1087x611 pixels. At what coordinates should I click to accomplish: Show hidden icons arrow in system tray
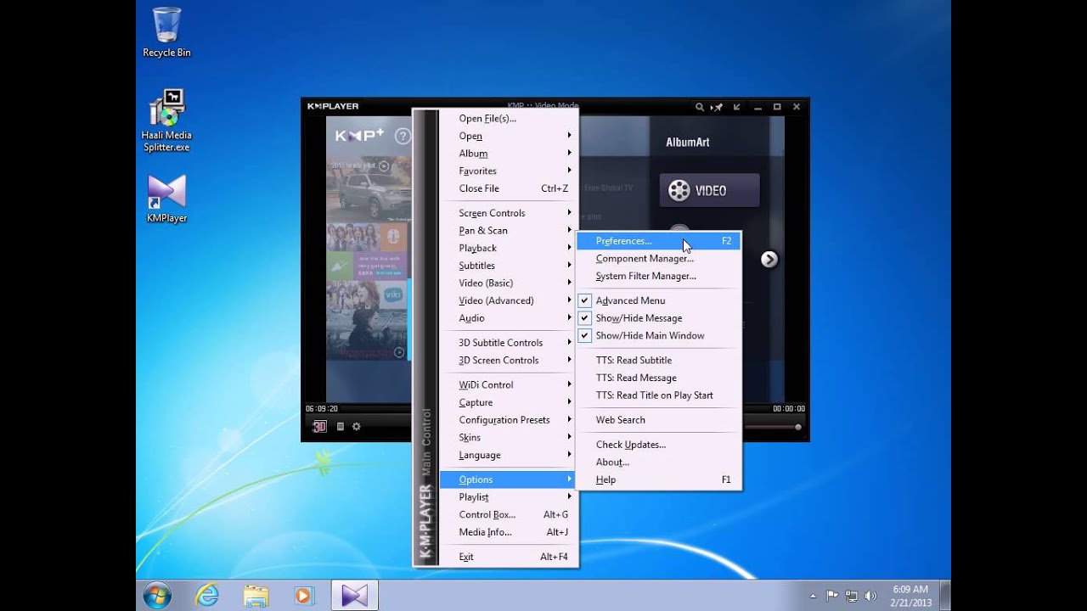point(813,596)
